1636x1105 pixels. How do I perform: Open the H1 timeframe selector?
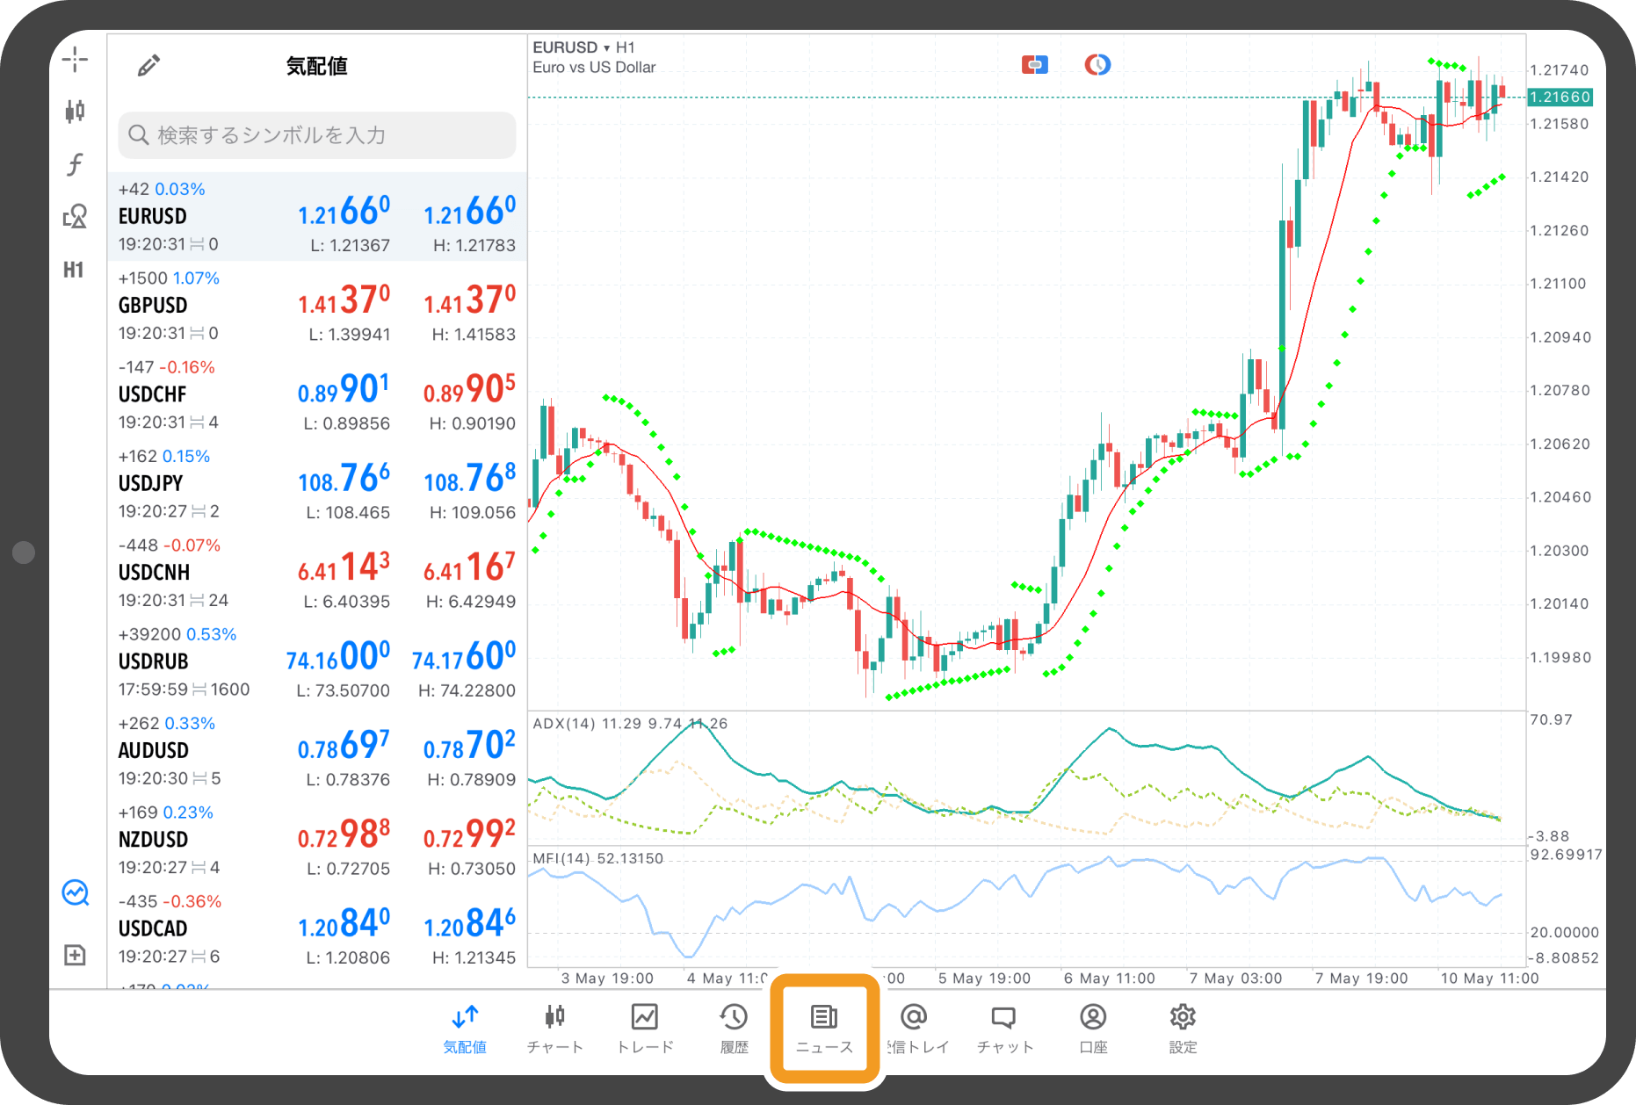[x=74, y=270]
